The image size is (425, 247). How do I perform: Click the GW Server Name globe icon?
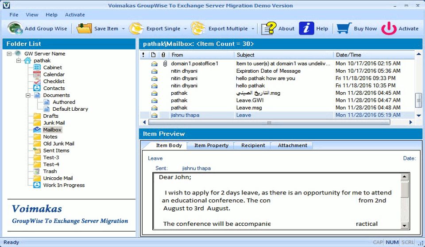pos(18,53)
